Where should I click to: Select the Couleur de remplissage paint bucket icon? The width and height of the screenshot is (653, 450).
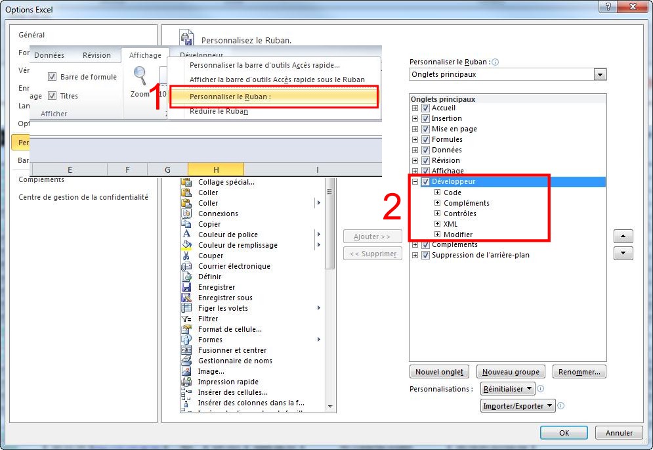186,245
